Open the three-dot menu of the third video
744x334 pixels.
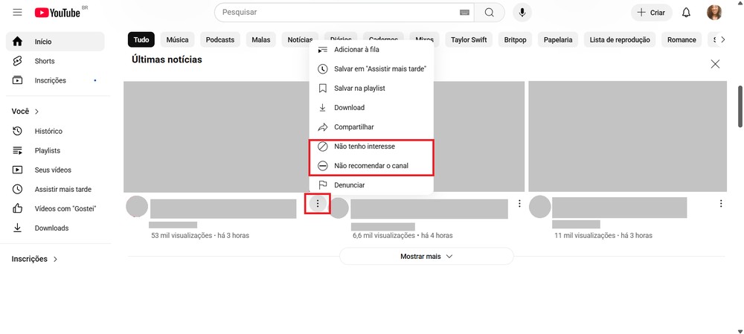coord(721,204)
